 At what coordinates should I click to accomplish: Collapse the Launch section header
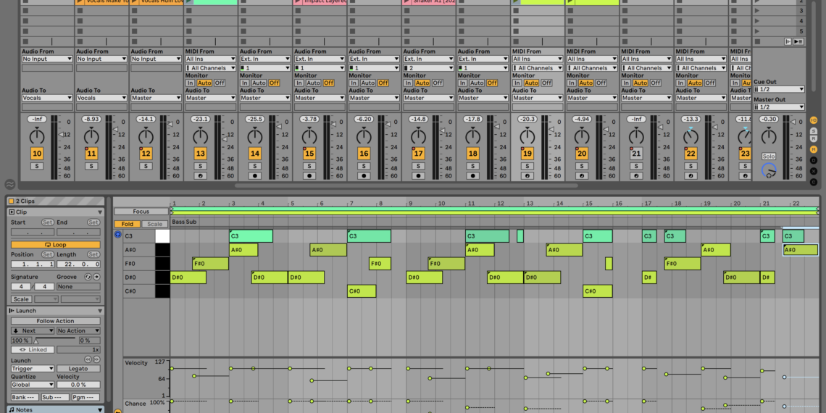[12, 311]
